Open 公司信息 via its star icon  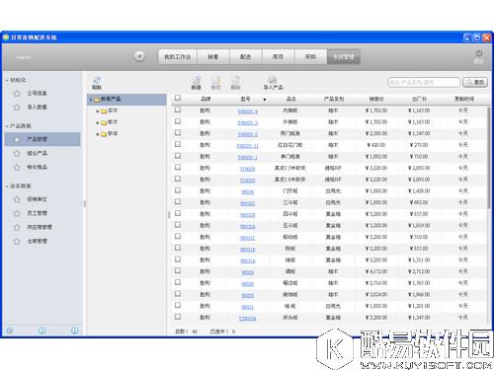pyautogui.click(x=17, y=94)
